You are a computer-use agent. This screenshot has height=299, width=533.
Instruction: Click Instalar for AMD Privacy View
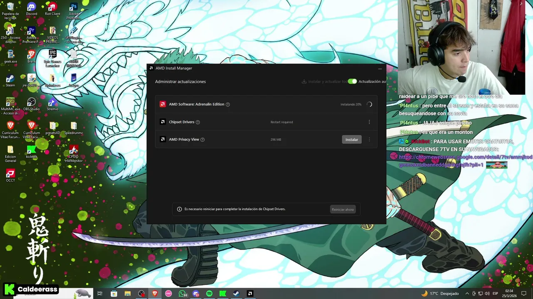351,140
